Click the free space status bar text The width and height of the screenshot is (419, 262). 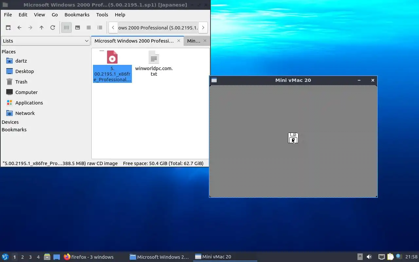pos(163,163)
